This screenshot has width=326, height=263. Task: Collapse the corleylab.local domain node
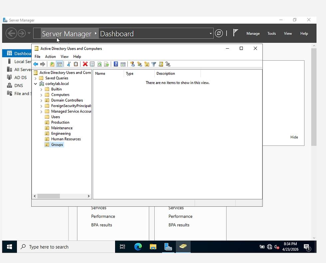coord(35,84)
